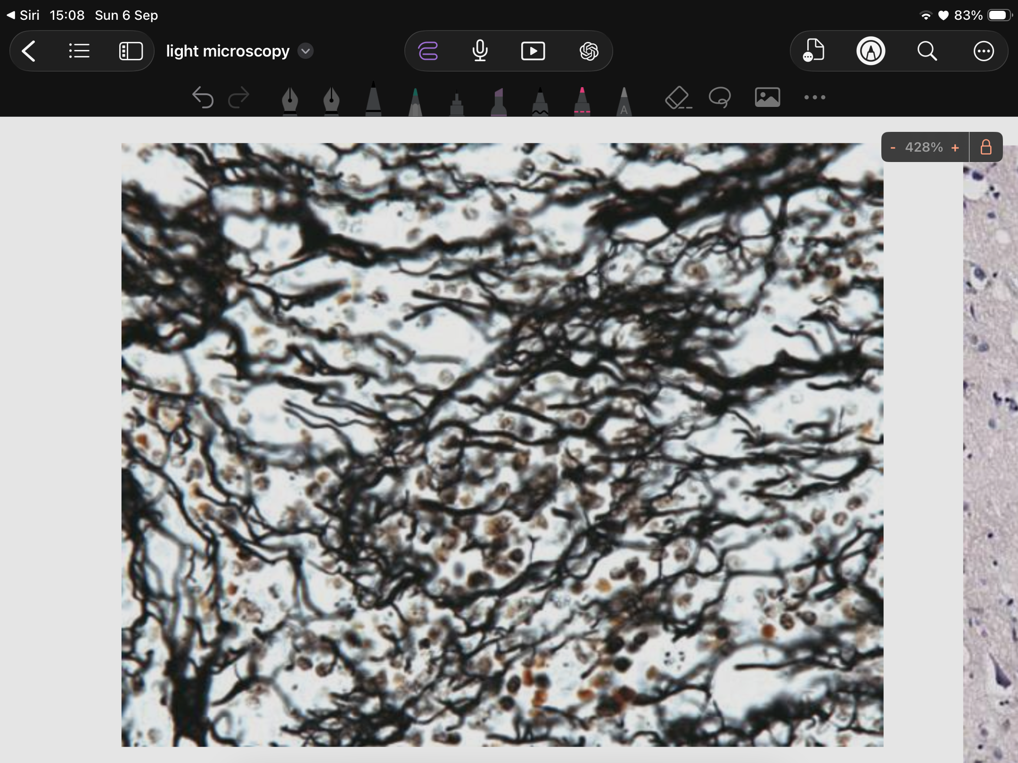The image size is (1018, 763).
Task: Toggle the sidebar panel icon
Action: (x=131, y=51)
